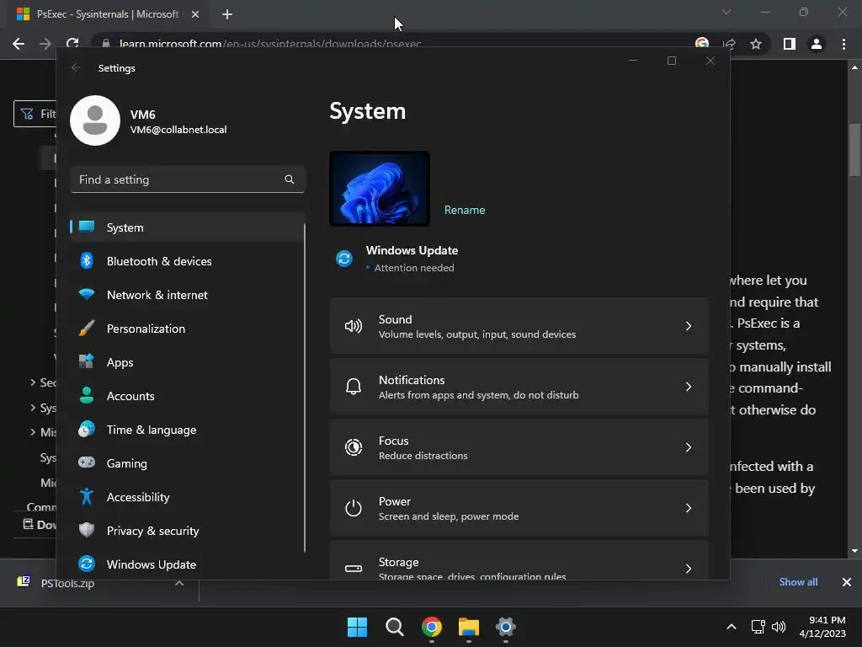Click the Filter by title box on webpage
862x647 pixels.
(35, 114)
